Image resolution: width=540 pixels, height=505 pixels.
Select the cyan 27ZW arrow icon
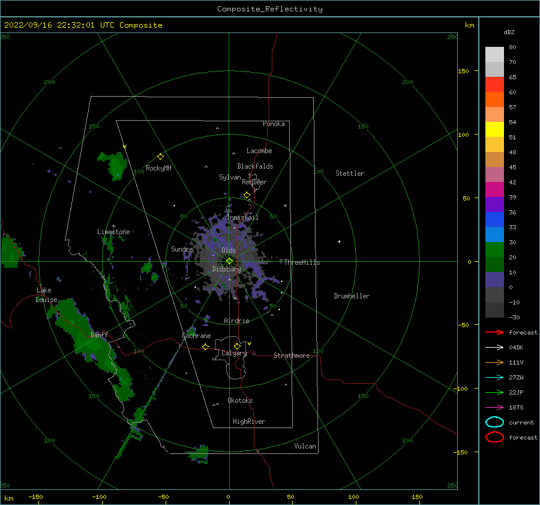point(494,378)
